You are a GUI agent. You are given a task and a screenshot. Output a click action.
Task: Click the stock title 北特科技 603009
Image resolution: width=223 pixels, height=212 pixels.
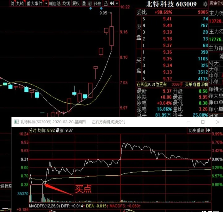(171, 4)
